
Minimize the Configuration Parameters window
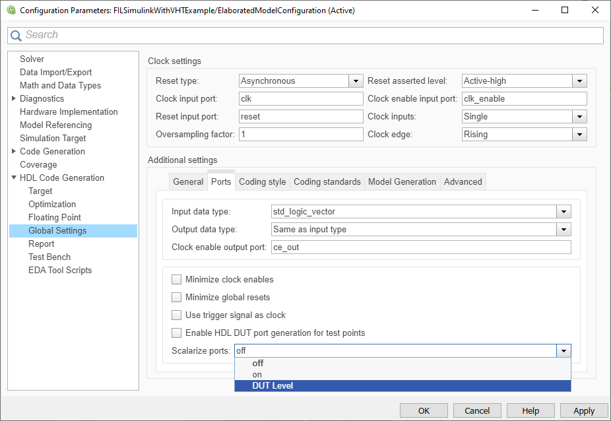pos(535,10)
